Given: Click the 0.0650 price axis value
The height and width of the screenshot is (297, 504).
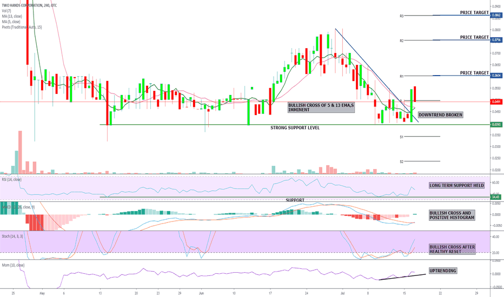Looking at the screenshot, I should click(x=496, y=65).
